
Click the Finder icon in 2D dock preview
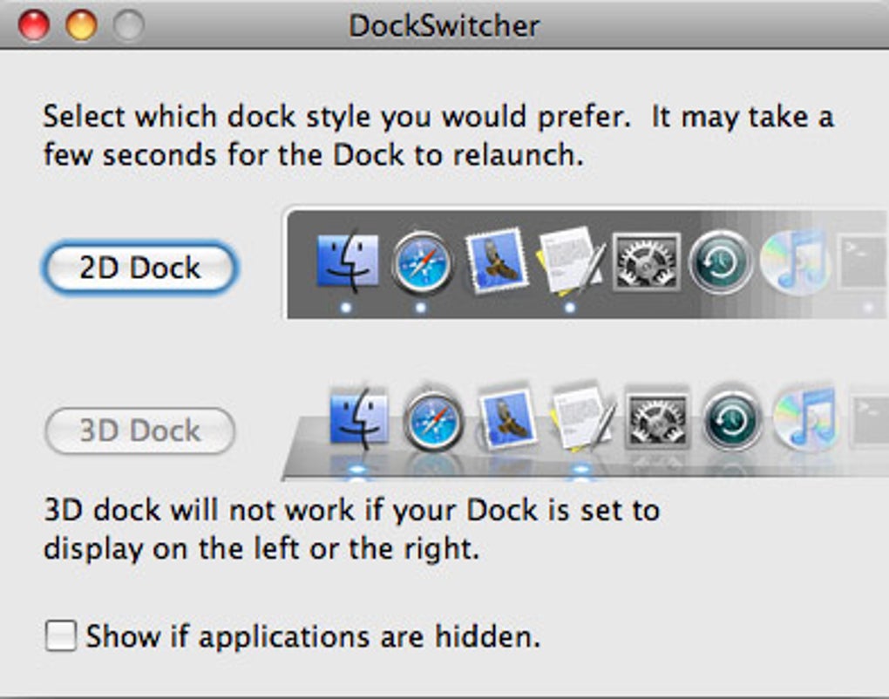click(347, 261)
